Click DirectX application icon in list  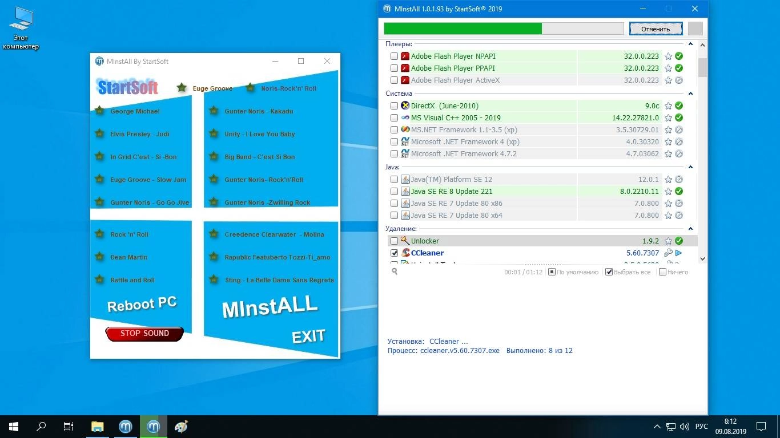pyautogui.click(x=405, y=106)
